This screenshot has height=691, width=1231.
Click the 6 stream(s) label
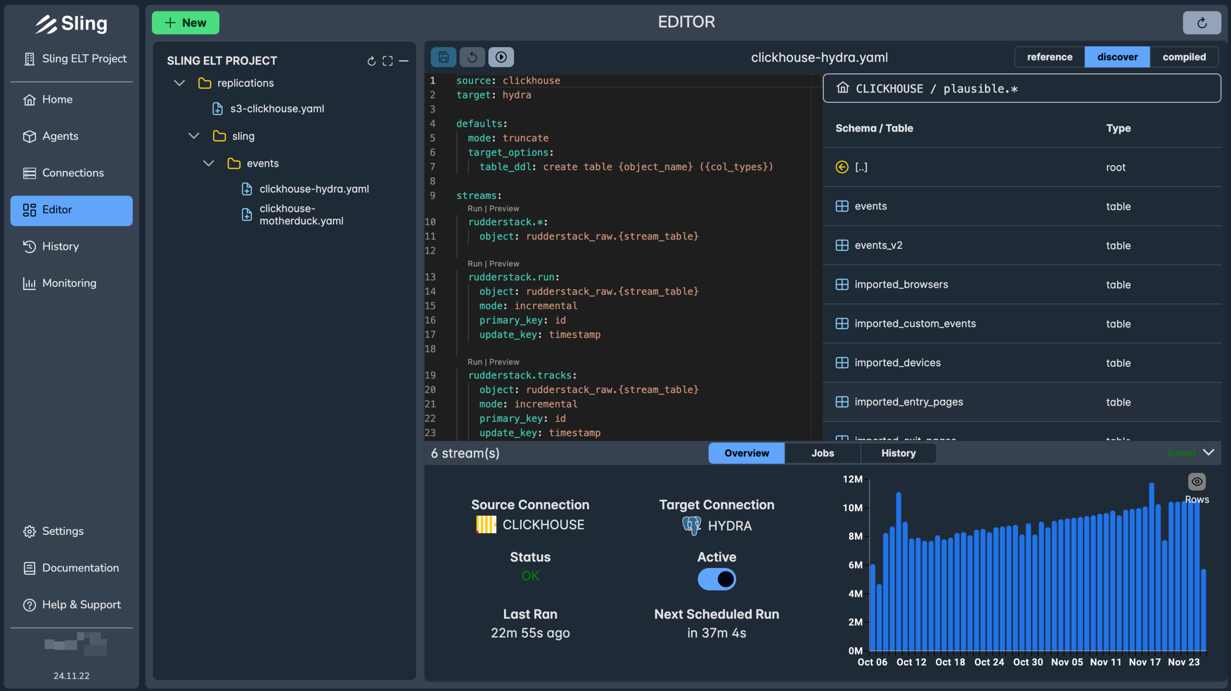(x=465, y=453)
